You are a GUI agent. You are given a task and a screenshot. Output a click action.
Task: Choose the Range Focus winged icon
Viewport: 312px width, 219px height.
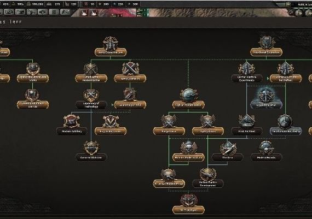click(x=169, y=121)
